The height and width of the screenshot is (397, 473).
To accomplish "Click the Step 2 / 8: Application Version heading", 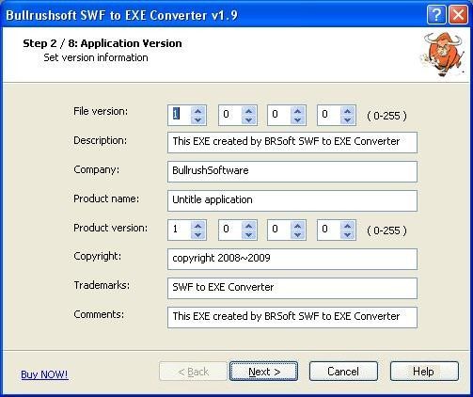I will point(102,43).
